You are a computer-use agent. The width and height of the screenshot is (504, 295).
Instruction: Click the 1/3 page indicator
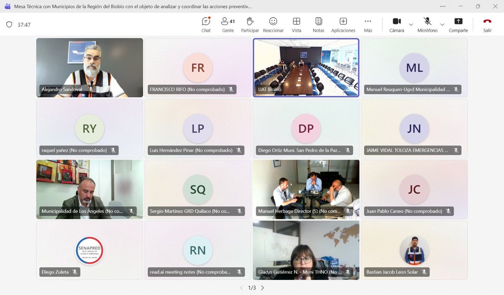pos(252,288)
